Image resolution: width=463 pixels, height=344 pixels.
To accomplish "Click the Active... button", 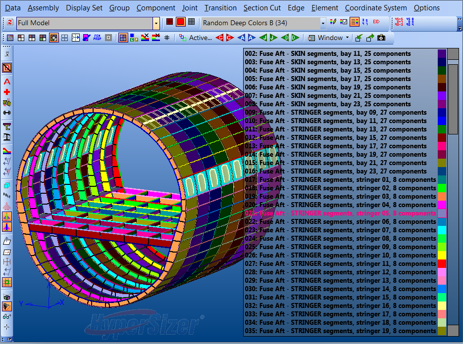I will coord(196,38).
